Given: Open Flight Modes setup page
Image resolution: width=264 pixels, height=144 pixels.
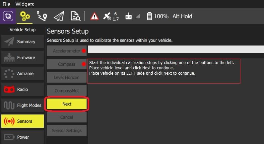Looking at the screenshot, I should click(x=23, y=105).
